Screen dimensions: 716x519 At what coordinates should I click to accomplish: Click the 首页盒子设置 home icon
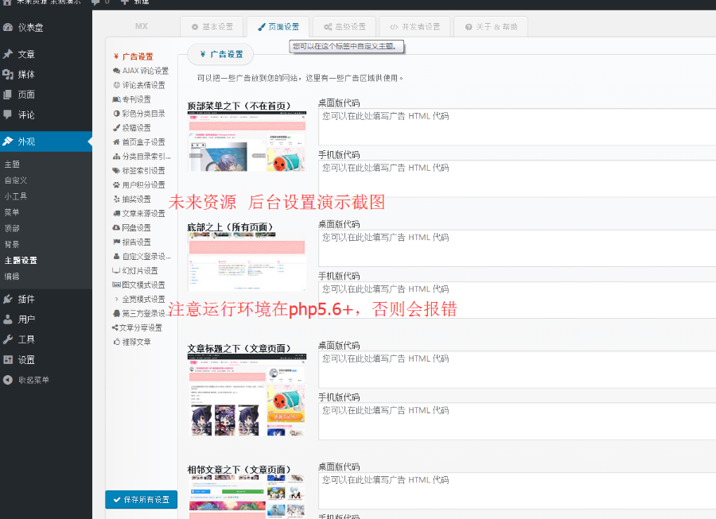(116, 141)
